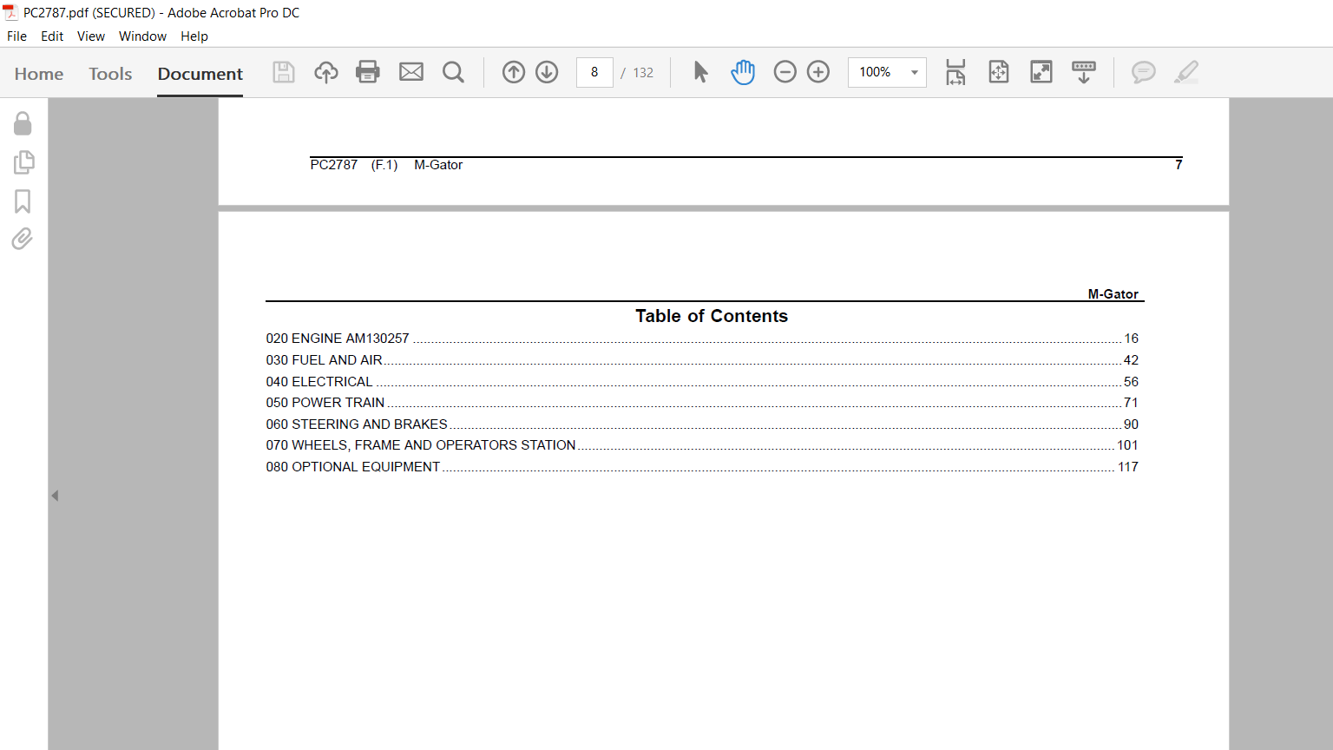Click the Save file icon

[284, 72]
